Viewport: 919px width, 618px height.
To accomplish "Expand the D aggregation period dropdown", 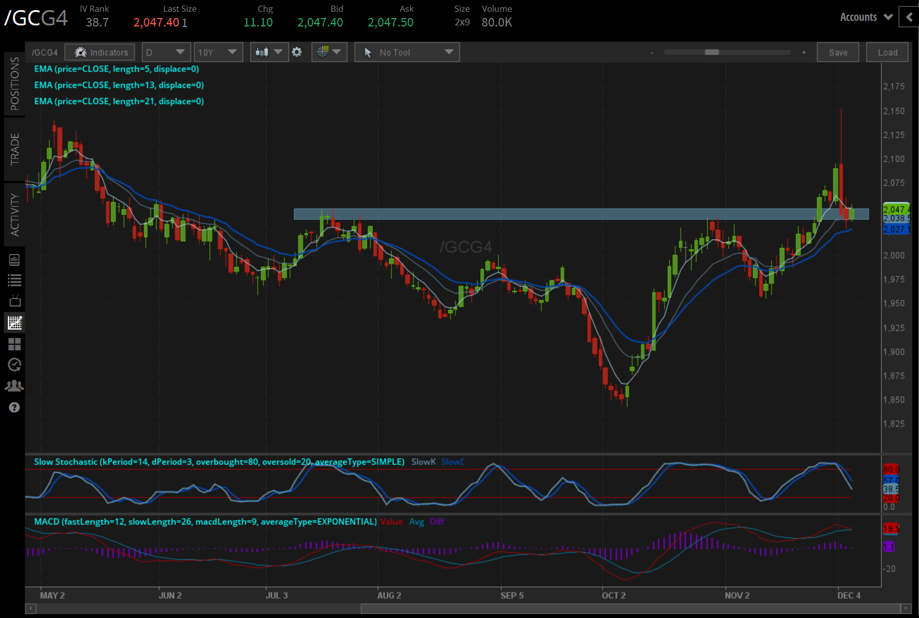I will click(x=166, y=52).
